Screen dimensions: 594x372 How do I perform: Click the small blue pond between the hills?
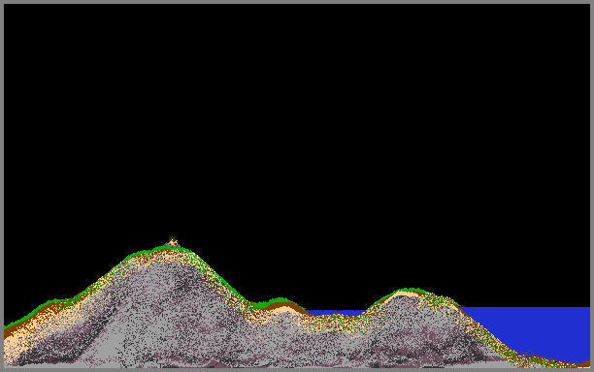point(335,313)
